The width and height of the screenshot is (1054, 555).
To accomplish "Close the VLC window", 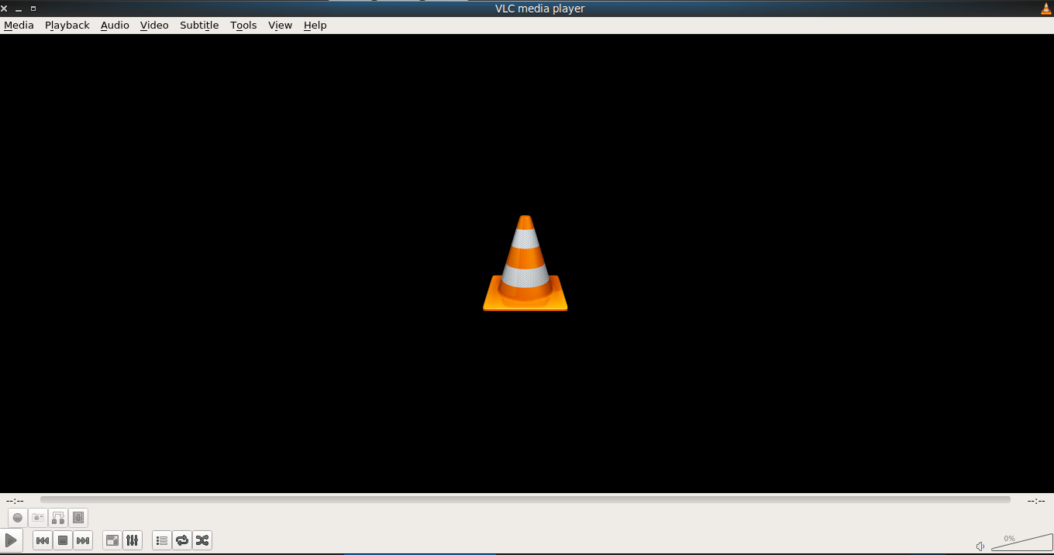I will point(4,9).
